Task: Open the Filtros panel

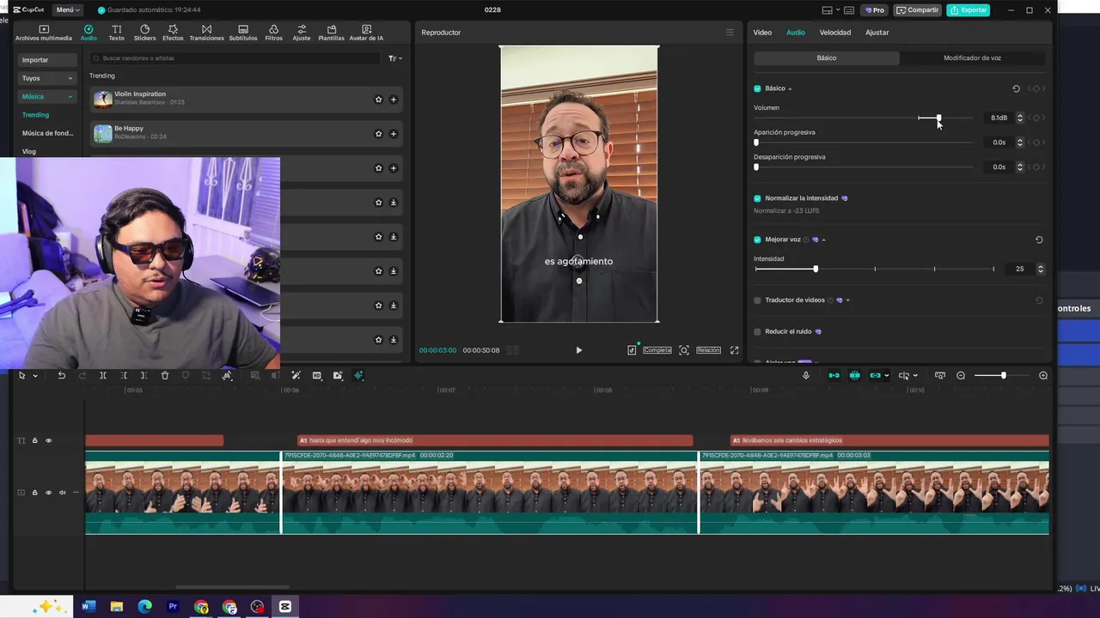Action: point(273,33)
